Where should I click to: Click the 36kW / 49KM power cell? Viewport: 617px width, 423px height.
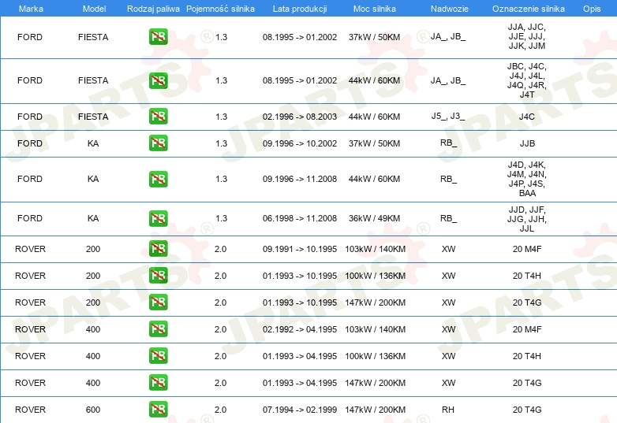(x=374, y=218)
